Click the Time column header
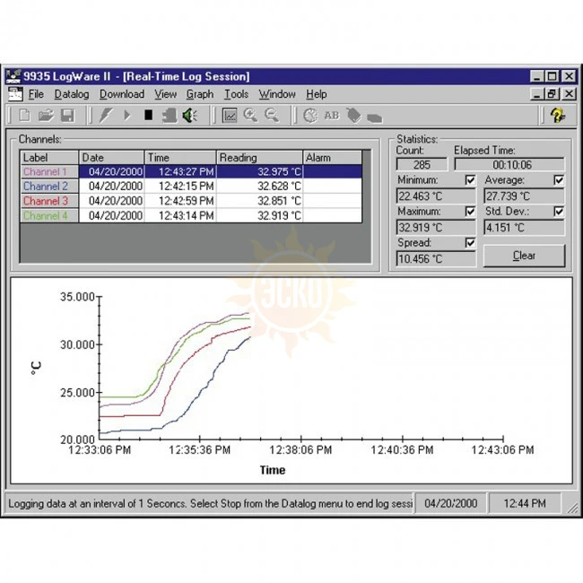This screenshot has width=583, height=583. click(x=180, y=158)
